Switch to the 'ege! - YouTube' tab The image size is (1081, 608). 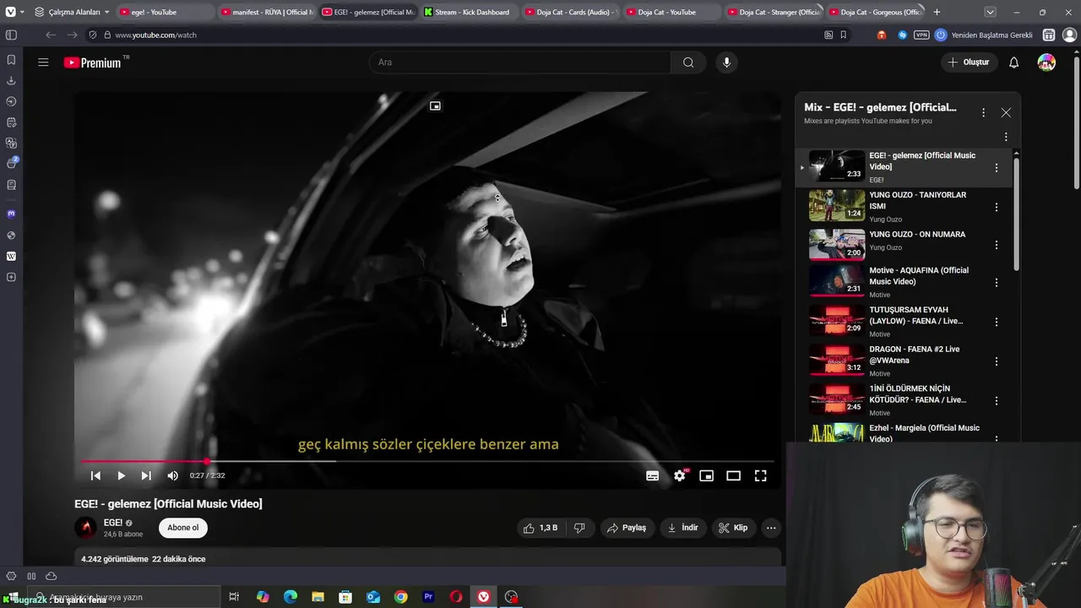166,12
